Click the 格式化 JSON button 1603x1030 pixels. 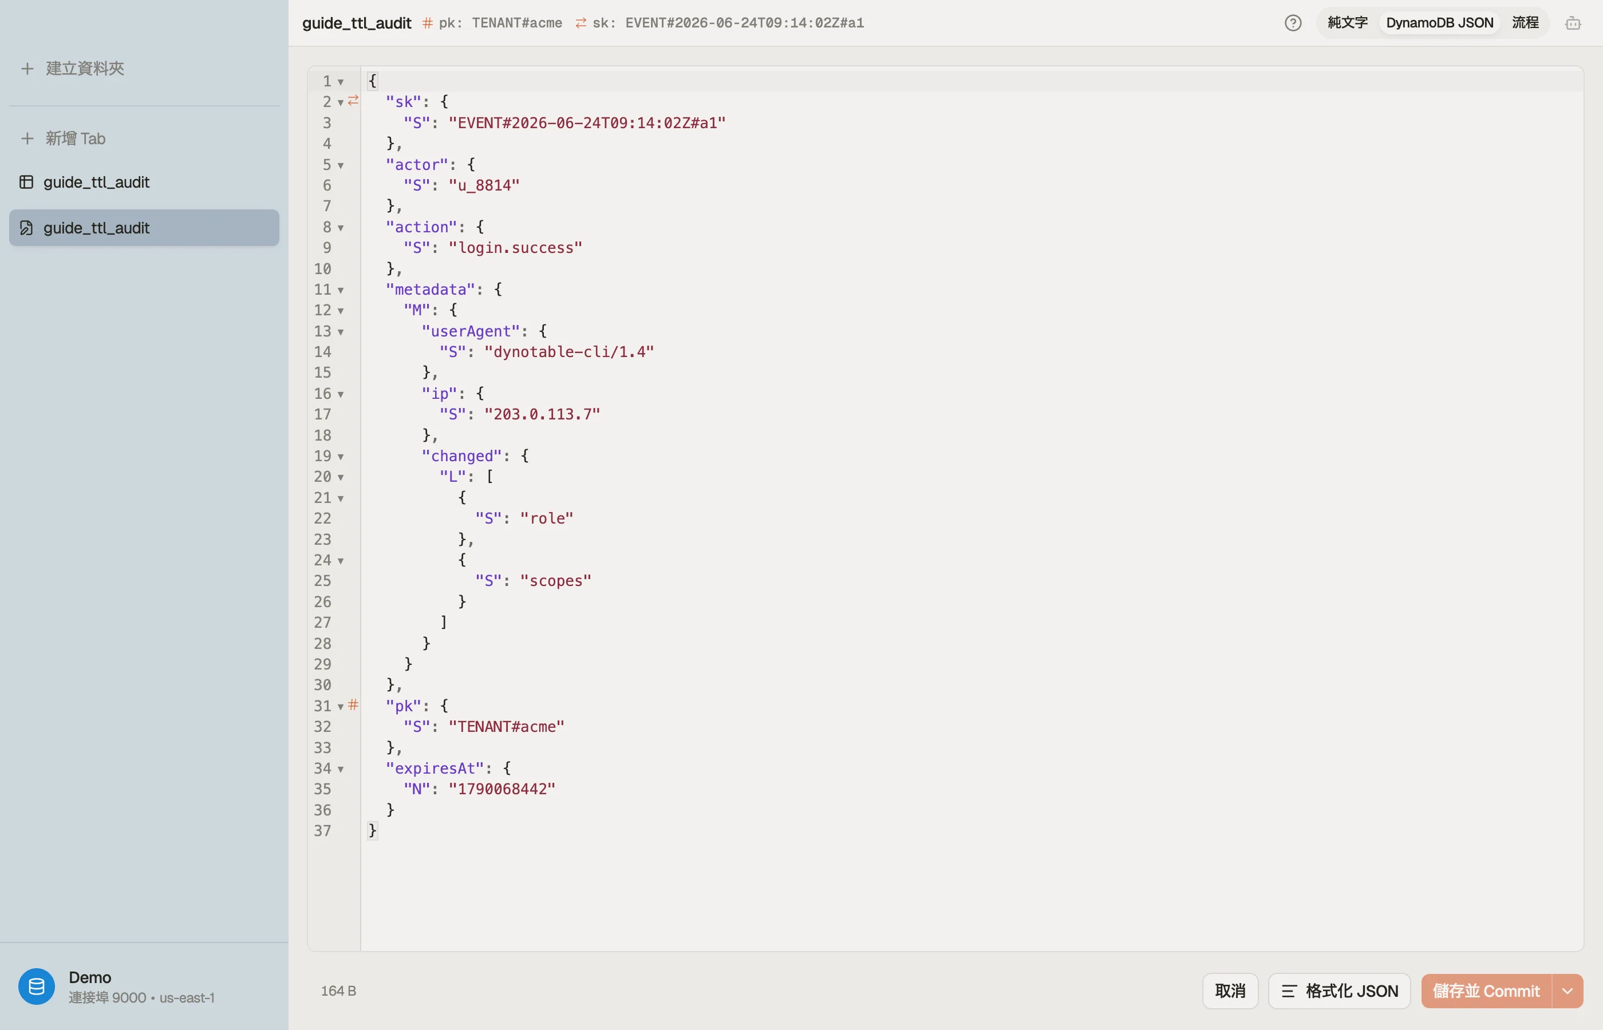(1340, 991)
